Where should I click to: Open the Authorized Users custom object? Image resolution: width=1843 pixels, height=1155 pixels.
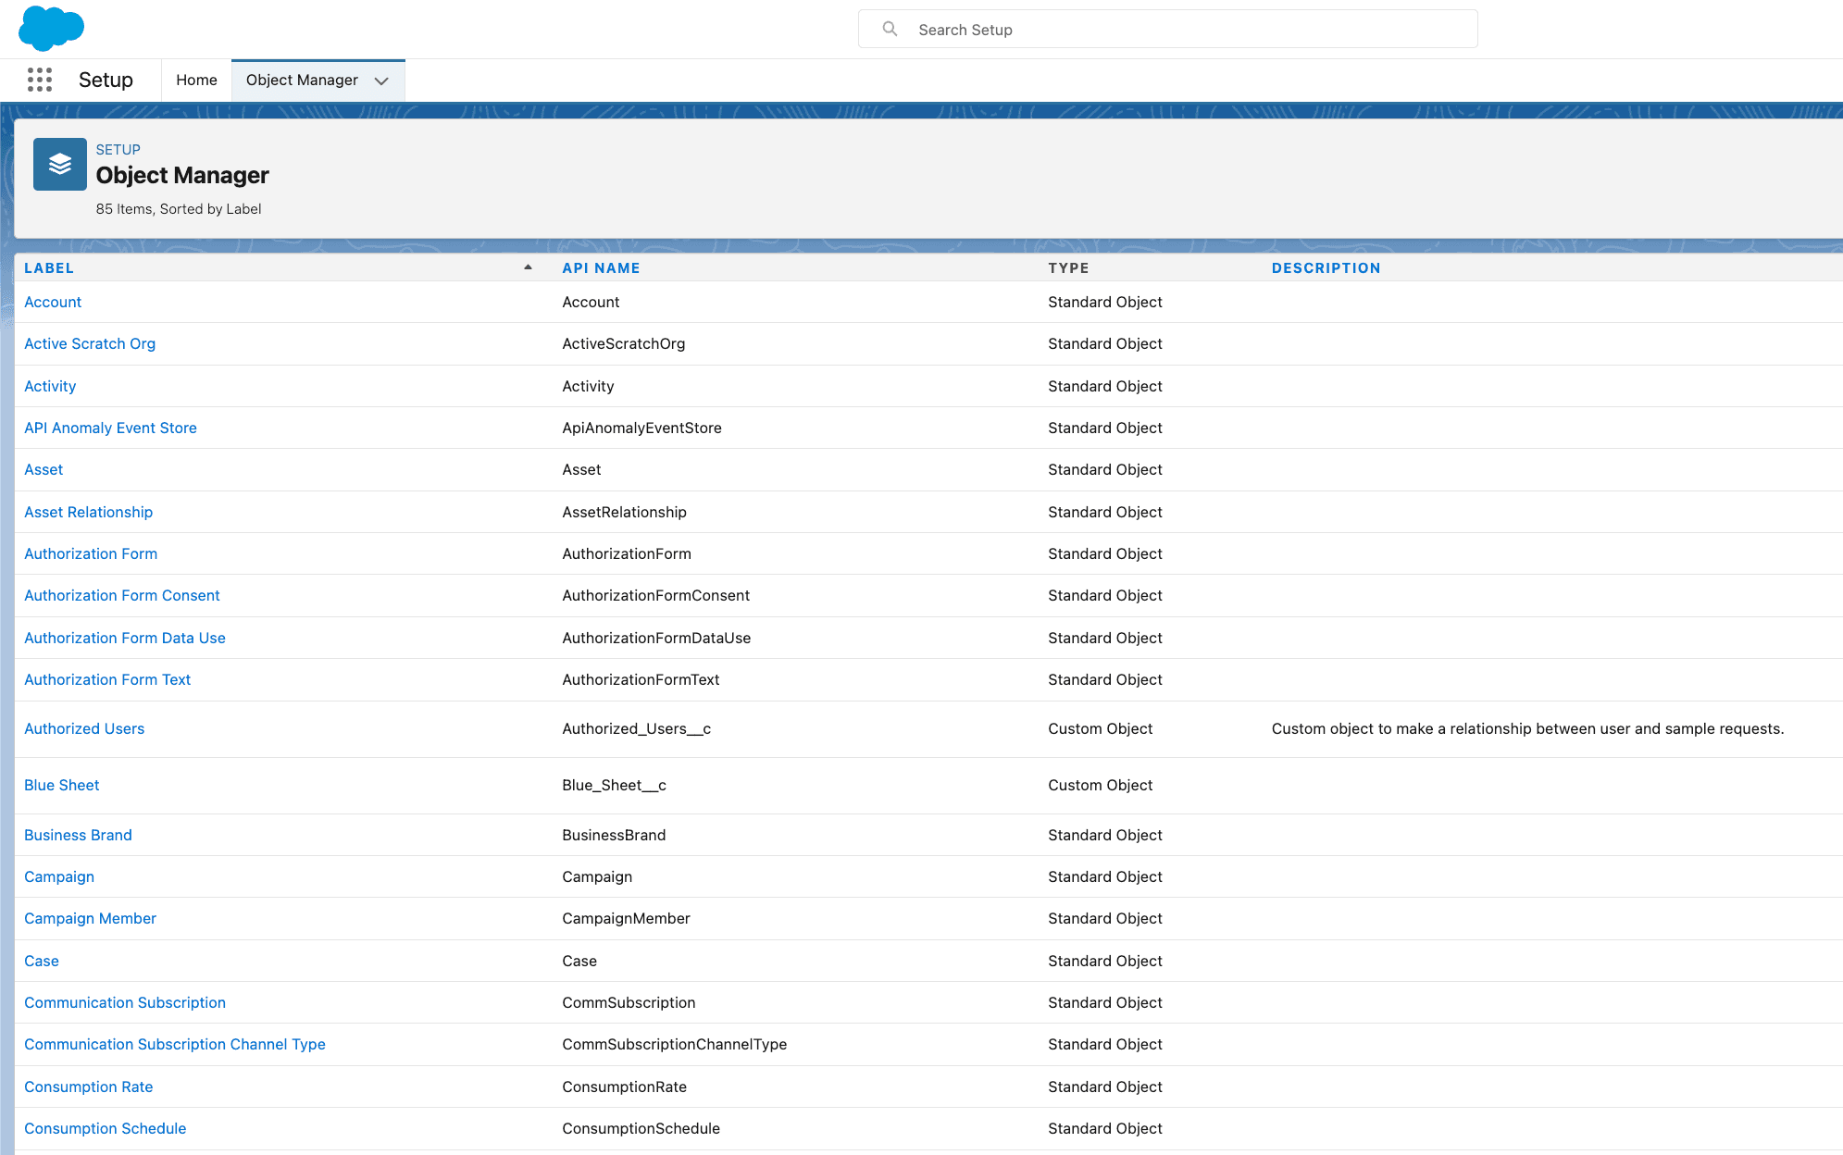[84, 728]
